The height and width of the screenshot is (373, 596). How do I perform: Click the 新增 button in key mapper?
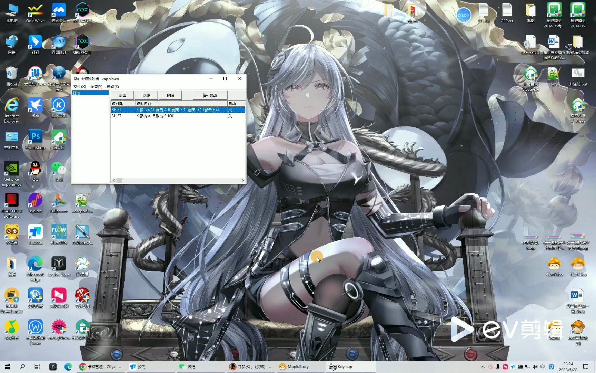click(122, 95)
